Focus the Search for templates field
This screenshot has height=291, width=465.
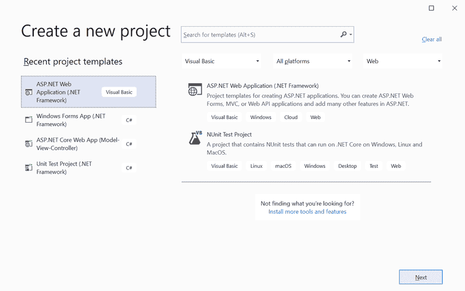point(267,34)
